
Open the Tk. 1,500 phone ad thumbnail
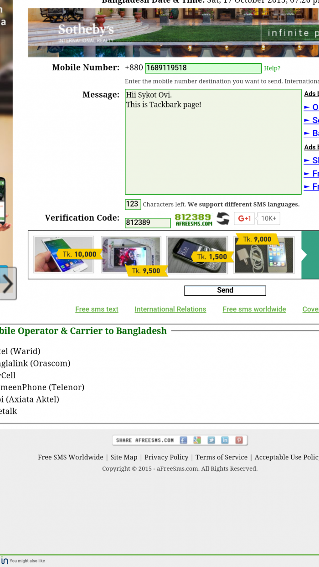(x=197, y=254)
